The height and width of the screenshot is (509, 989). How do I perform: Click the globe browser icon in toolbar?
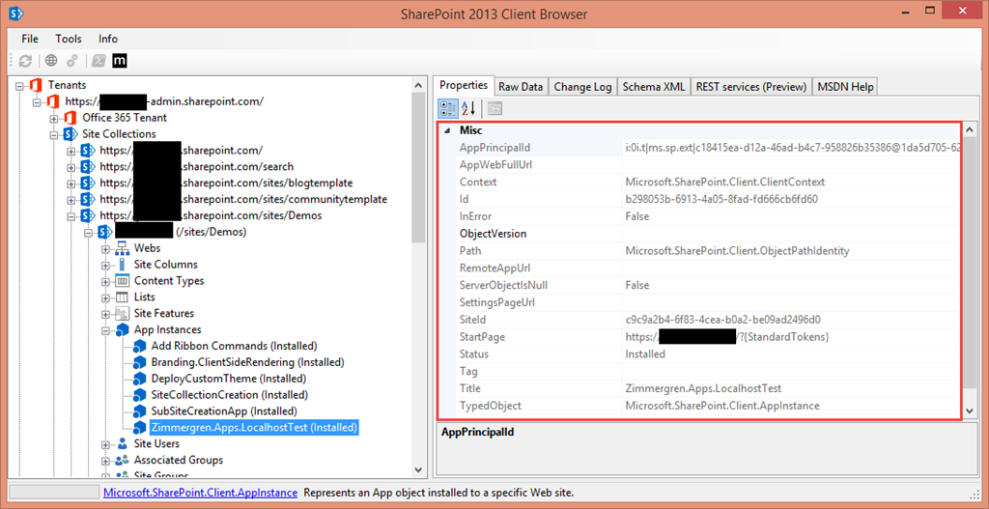pos(51,61)
